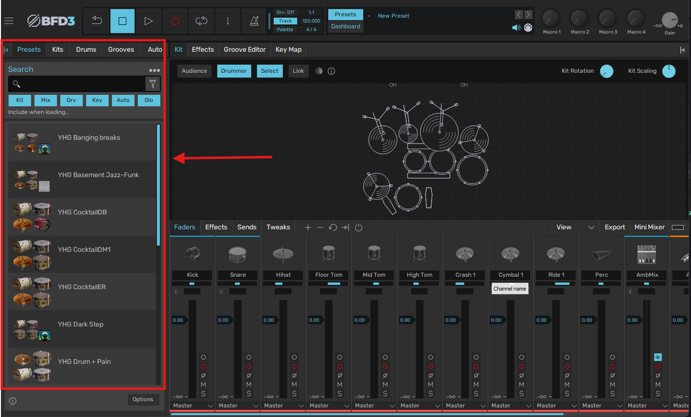This screenshot has width=691, height=417.
Task: Click the mixer arrow-to-bar icon
Action: pyautogui.click(x=345, y=227)
